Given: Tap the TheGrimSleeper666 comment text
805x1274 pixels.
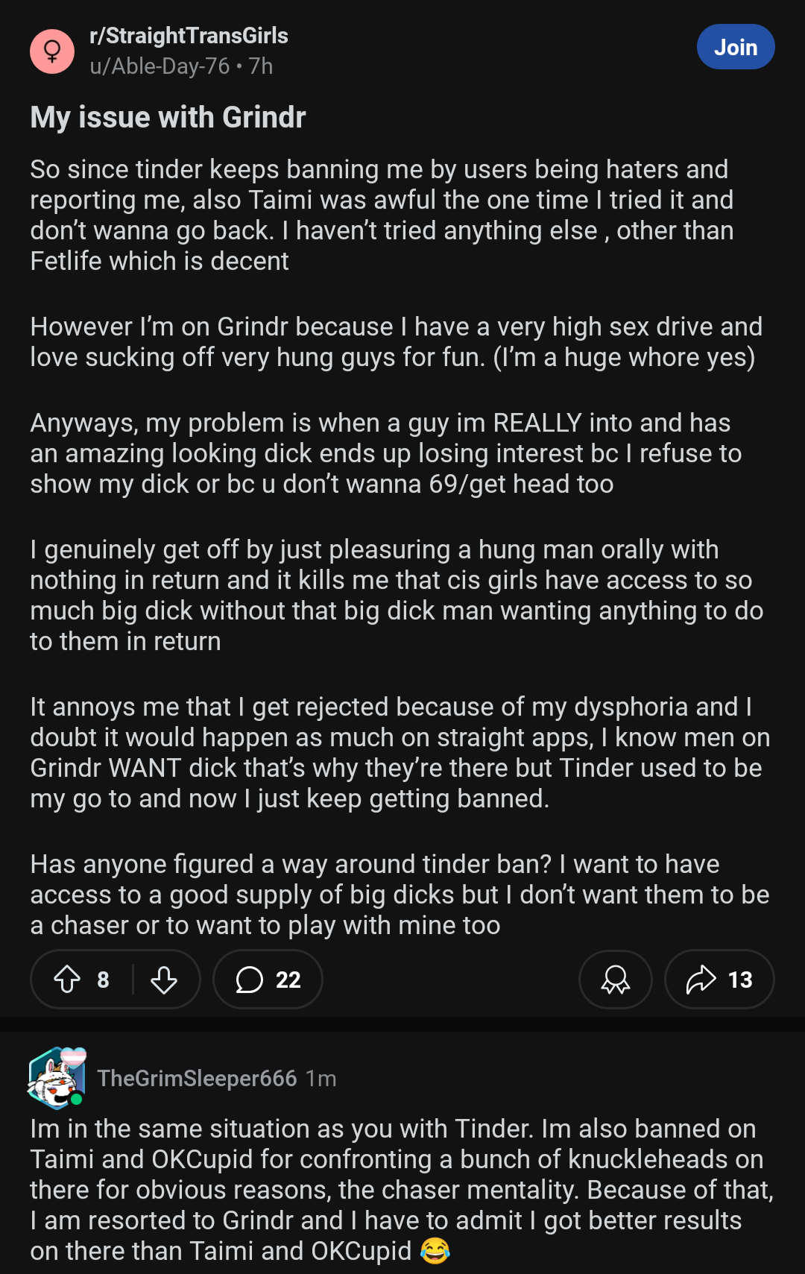Looking at the screenshot, I should (x=401, y=1190).
